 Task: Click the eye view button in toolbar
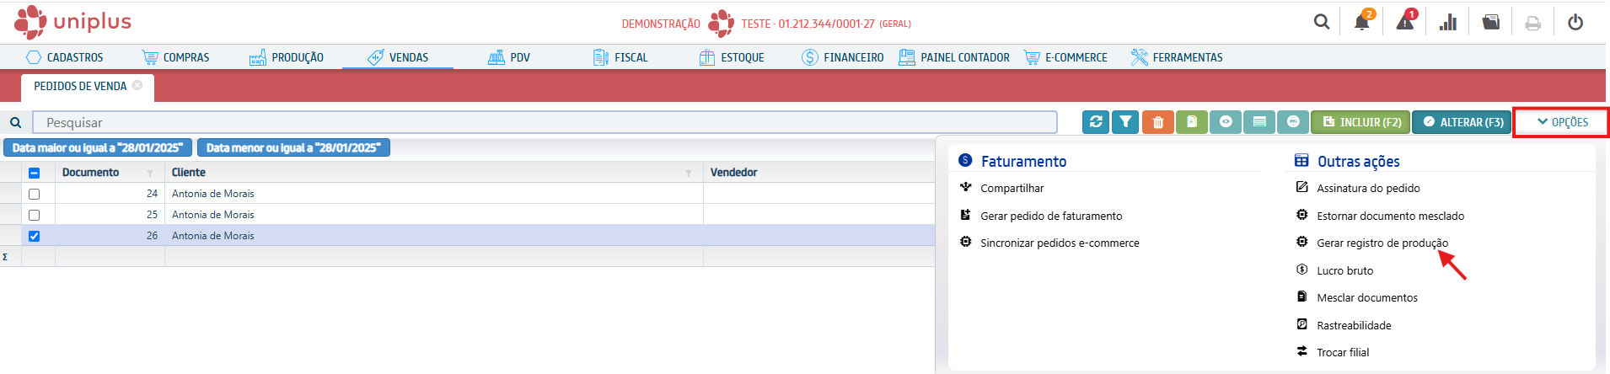[x=1226, y=122]
